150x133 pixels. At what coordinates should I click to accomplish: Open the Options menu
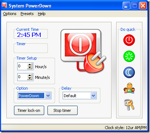(10, 14)
